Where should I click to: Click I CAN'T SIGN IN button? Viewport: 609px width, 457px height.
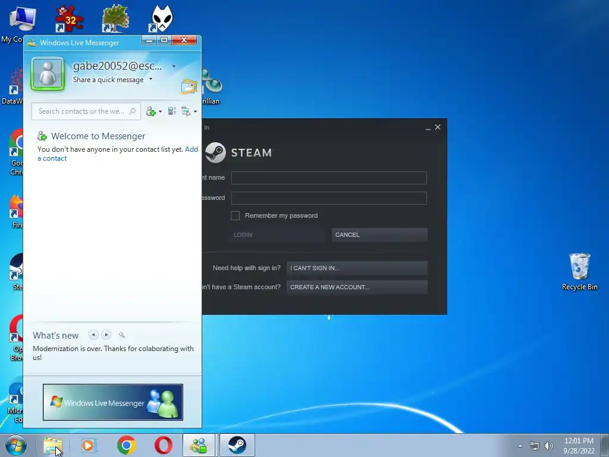pyautogui.click(x=357, y=268)
